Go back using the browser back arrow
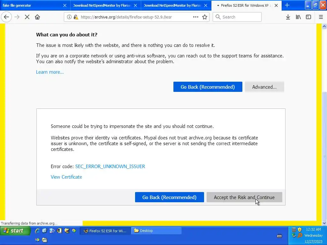The height and width of the screenshot is (245, 327). pos(6,17)
